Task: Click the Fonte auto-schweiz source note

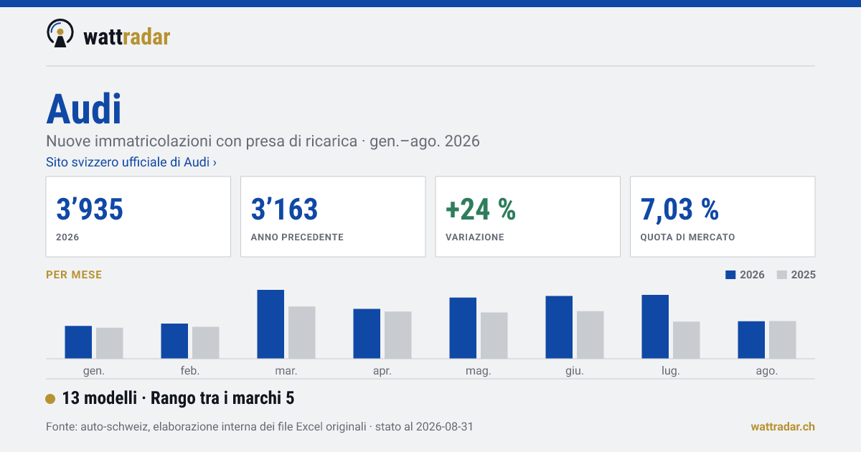Action: [259, 427]
